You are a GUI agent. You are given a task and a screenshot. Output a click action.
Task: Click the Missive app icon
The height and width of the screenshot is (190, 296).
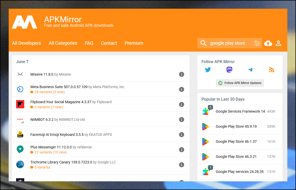tap(20, 74)
